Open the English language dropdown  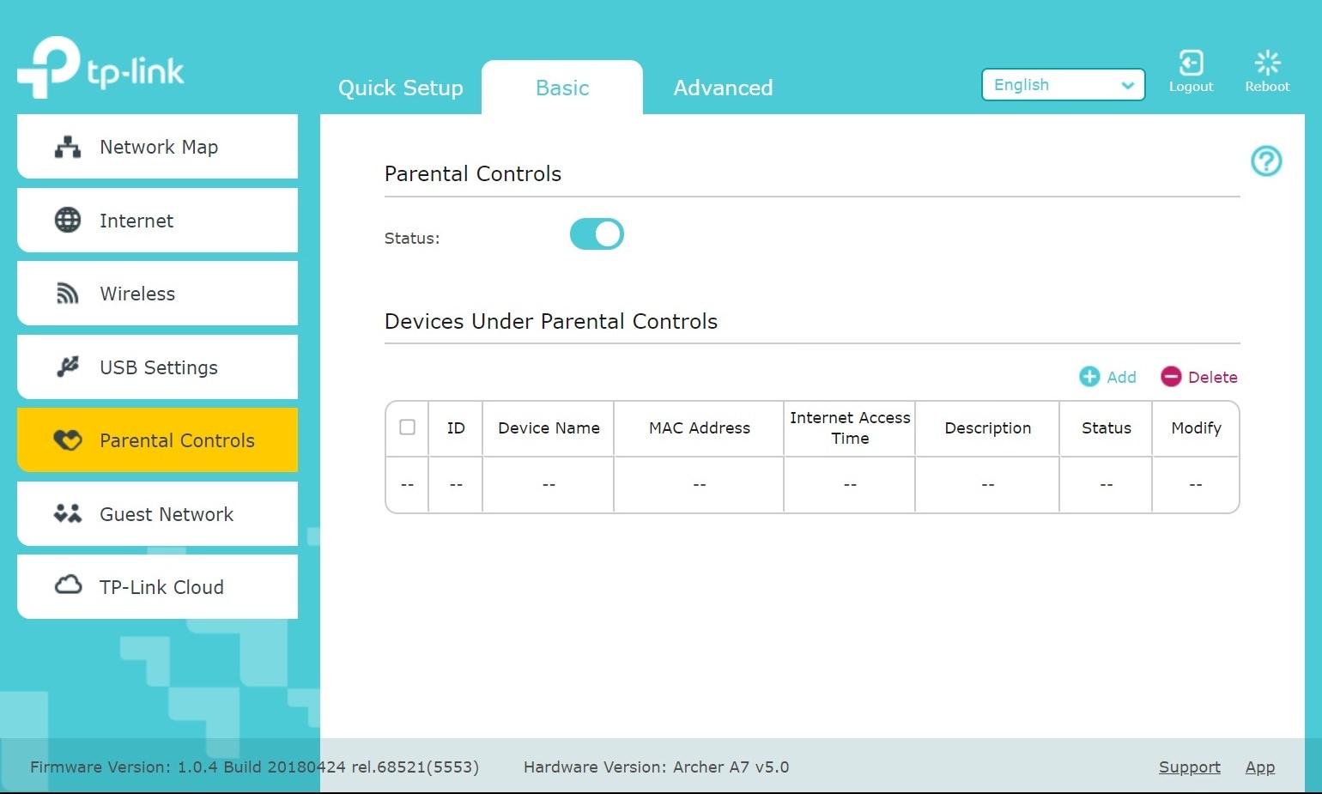coord(1063,85)
